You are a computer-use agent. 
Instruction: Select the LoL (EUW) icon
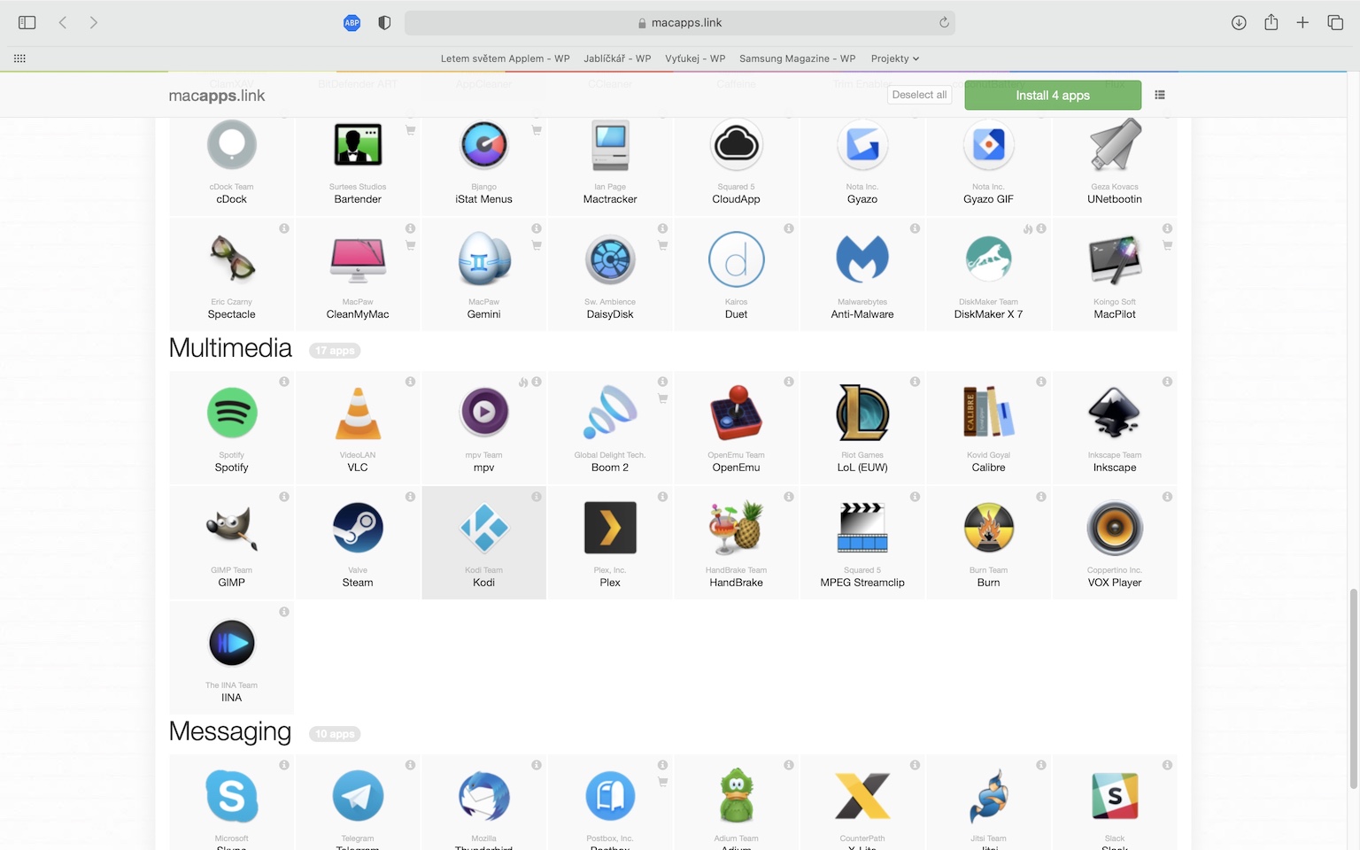pyautogui.click(x=862, y=413)
